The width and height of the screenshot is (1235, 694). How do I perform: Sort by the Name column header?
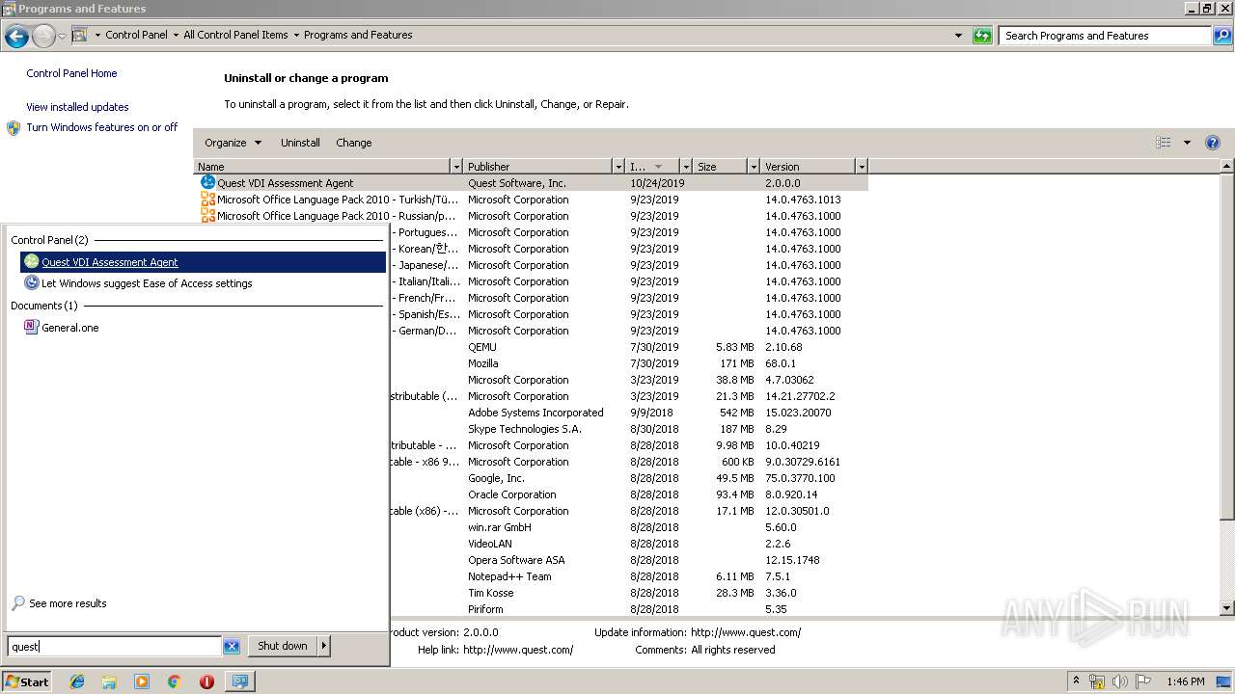click(322, 167)
